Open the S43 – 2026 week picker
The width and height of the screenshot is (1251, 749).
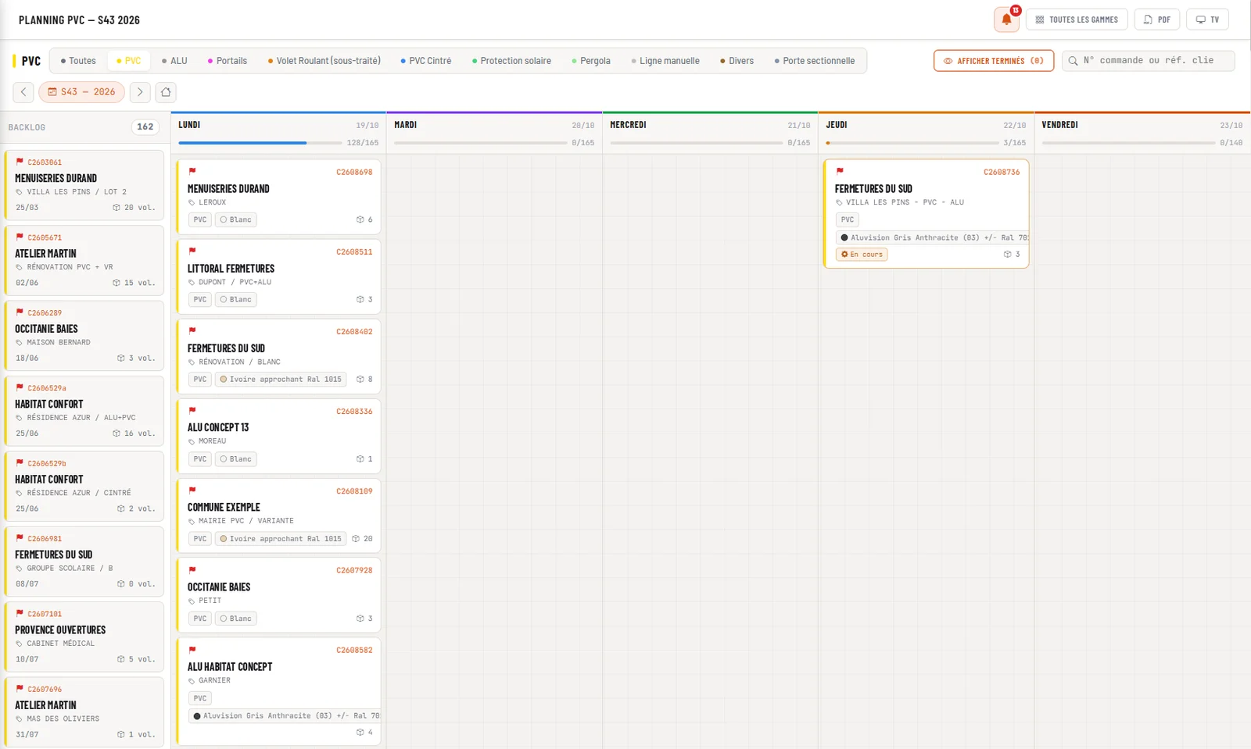point(82,92)
